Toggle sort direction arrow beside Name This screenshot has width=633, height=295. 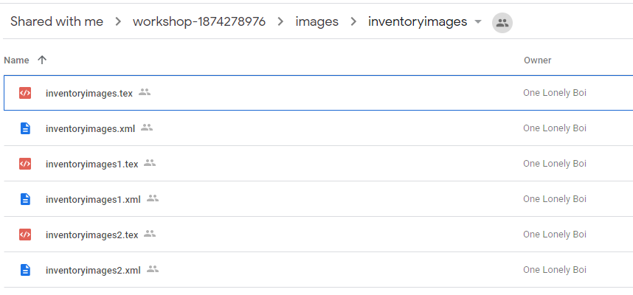point(42,60)
